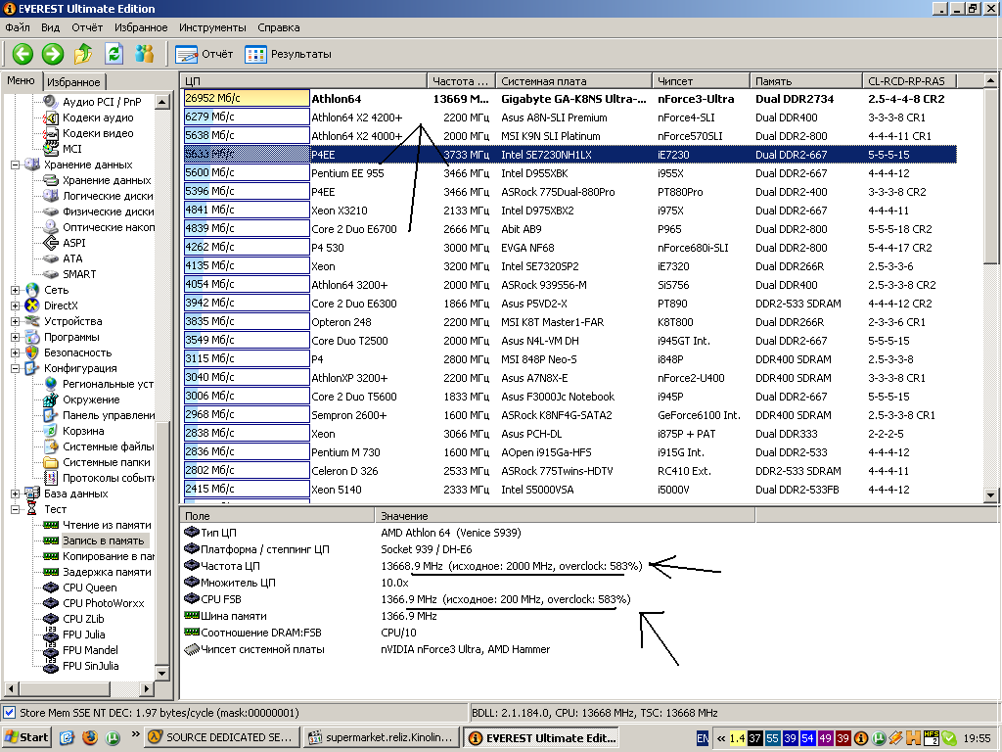Open the Отчёт menu in menu bar

[87, 27]
